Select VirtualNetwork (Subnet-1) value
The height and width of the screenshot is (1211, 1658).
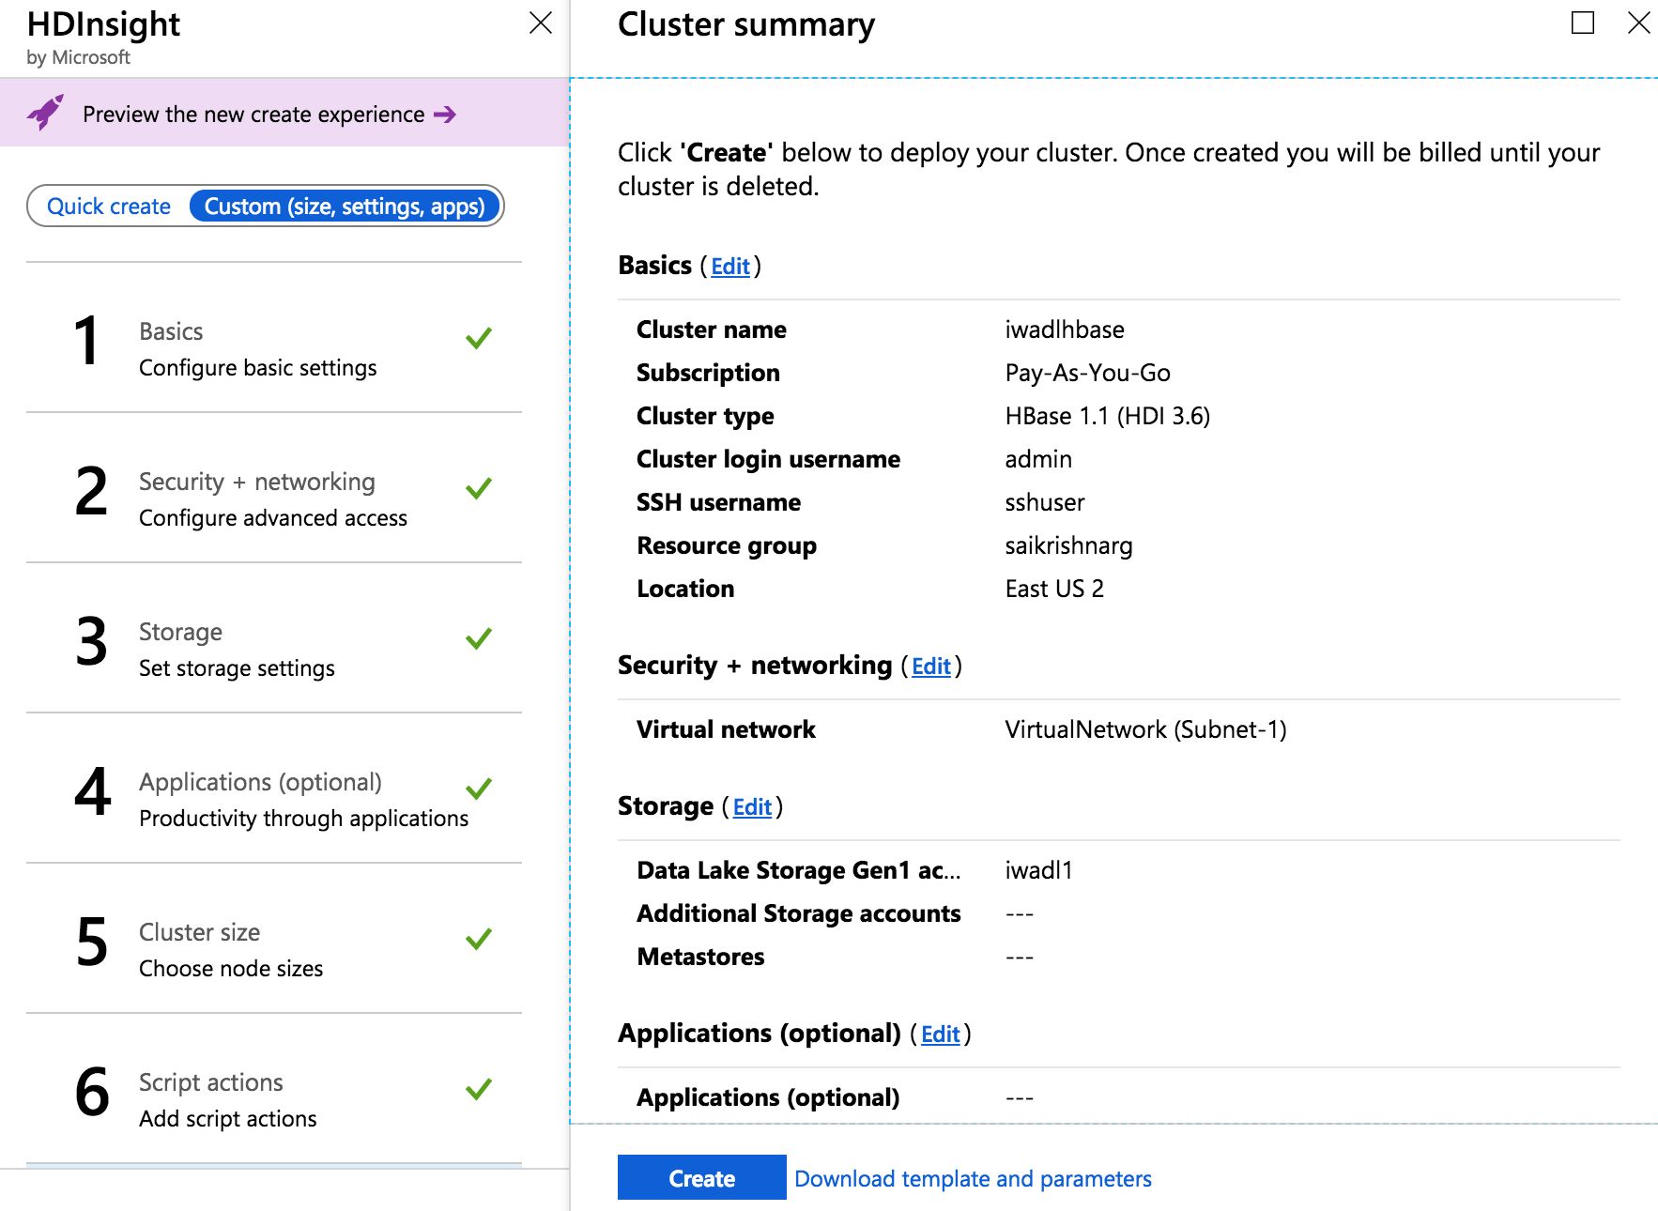pyautogui.click(x=1145, y=729)
